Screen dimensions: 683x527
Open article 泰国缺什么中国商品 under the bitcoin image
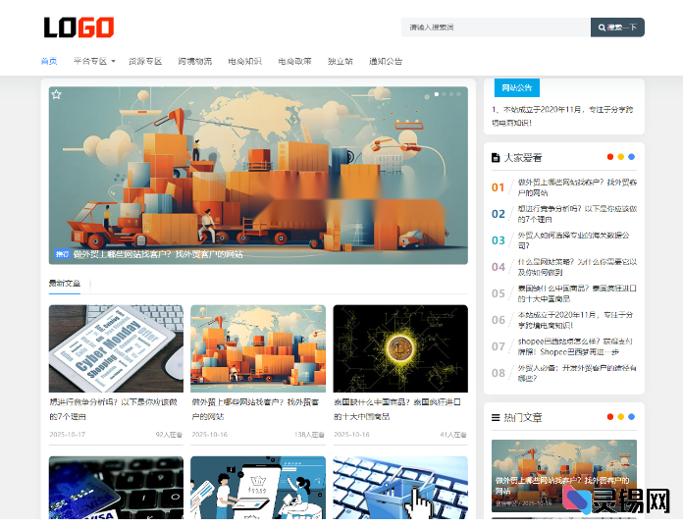tap(397, 409)
